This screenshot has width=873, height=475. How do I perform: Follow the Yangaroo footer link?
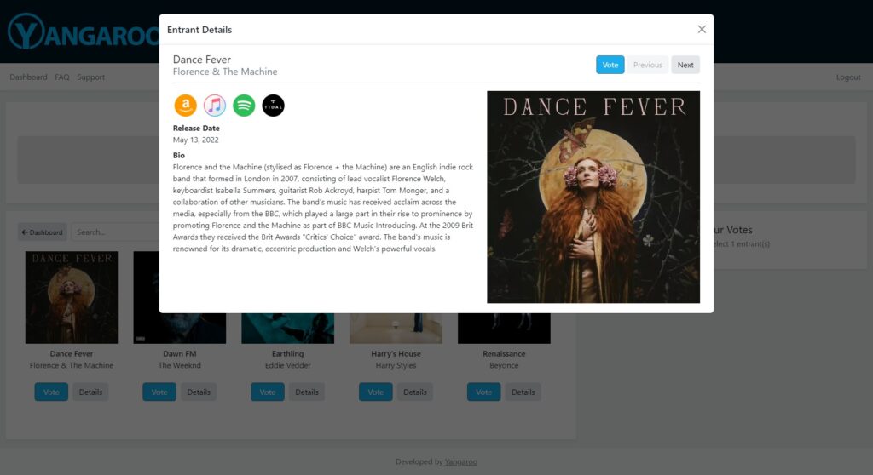tap(461, 462)
